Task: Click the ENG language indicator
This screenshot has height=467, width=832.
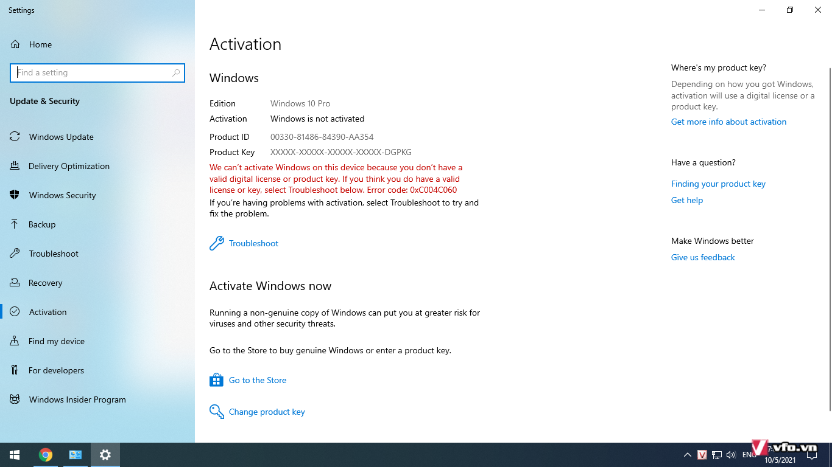Action: (x=749, y=455)
